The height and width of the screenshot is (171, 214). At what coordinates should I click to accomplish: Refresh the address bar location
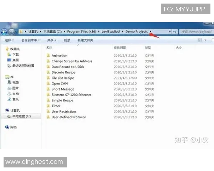pyautogui.click(x=175, y=32)
